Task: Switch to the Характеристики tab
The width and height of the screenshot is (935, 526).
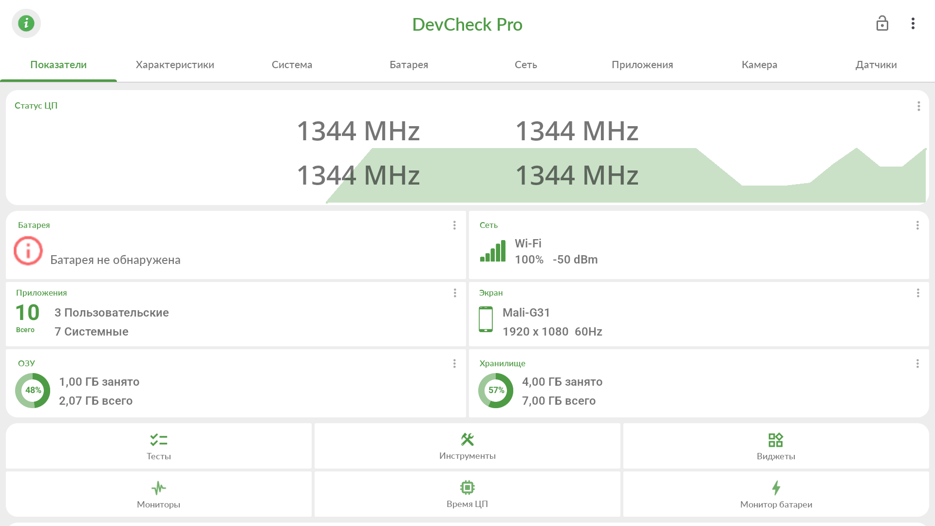Action: 175,65
